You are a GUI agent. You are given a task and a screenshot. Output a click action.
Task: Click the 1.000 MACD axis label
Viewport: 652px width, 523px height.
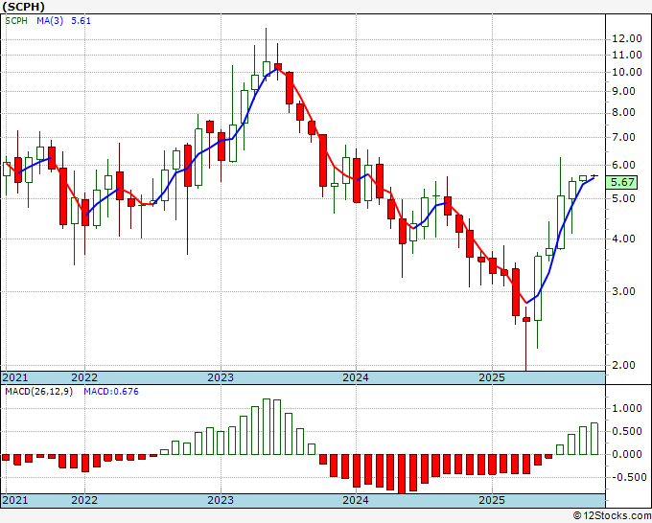pyautogui.click(x=627, y=408)
